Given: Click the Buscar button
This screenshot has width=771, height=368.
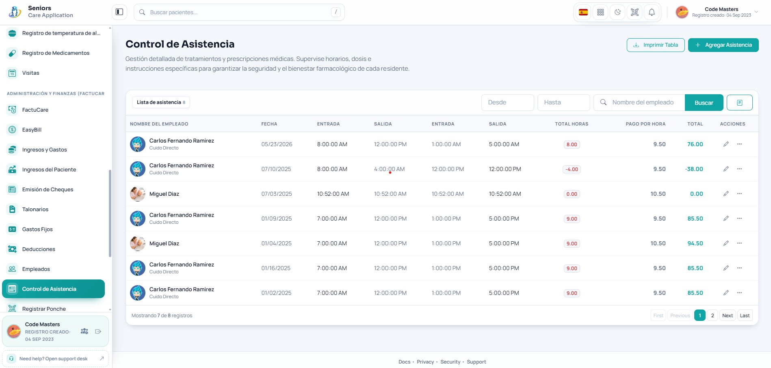Looking at the screenshot, I should (704, 102).
